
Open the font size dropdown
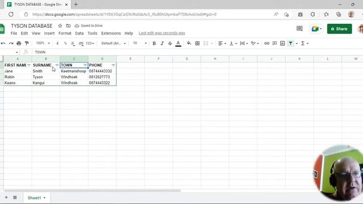click(x=140, y=43)
